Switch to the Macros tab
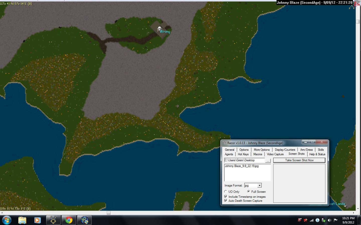Screen dimensions: 361x225 (257, 154)
